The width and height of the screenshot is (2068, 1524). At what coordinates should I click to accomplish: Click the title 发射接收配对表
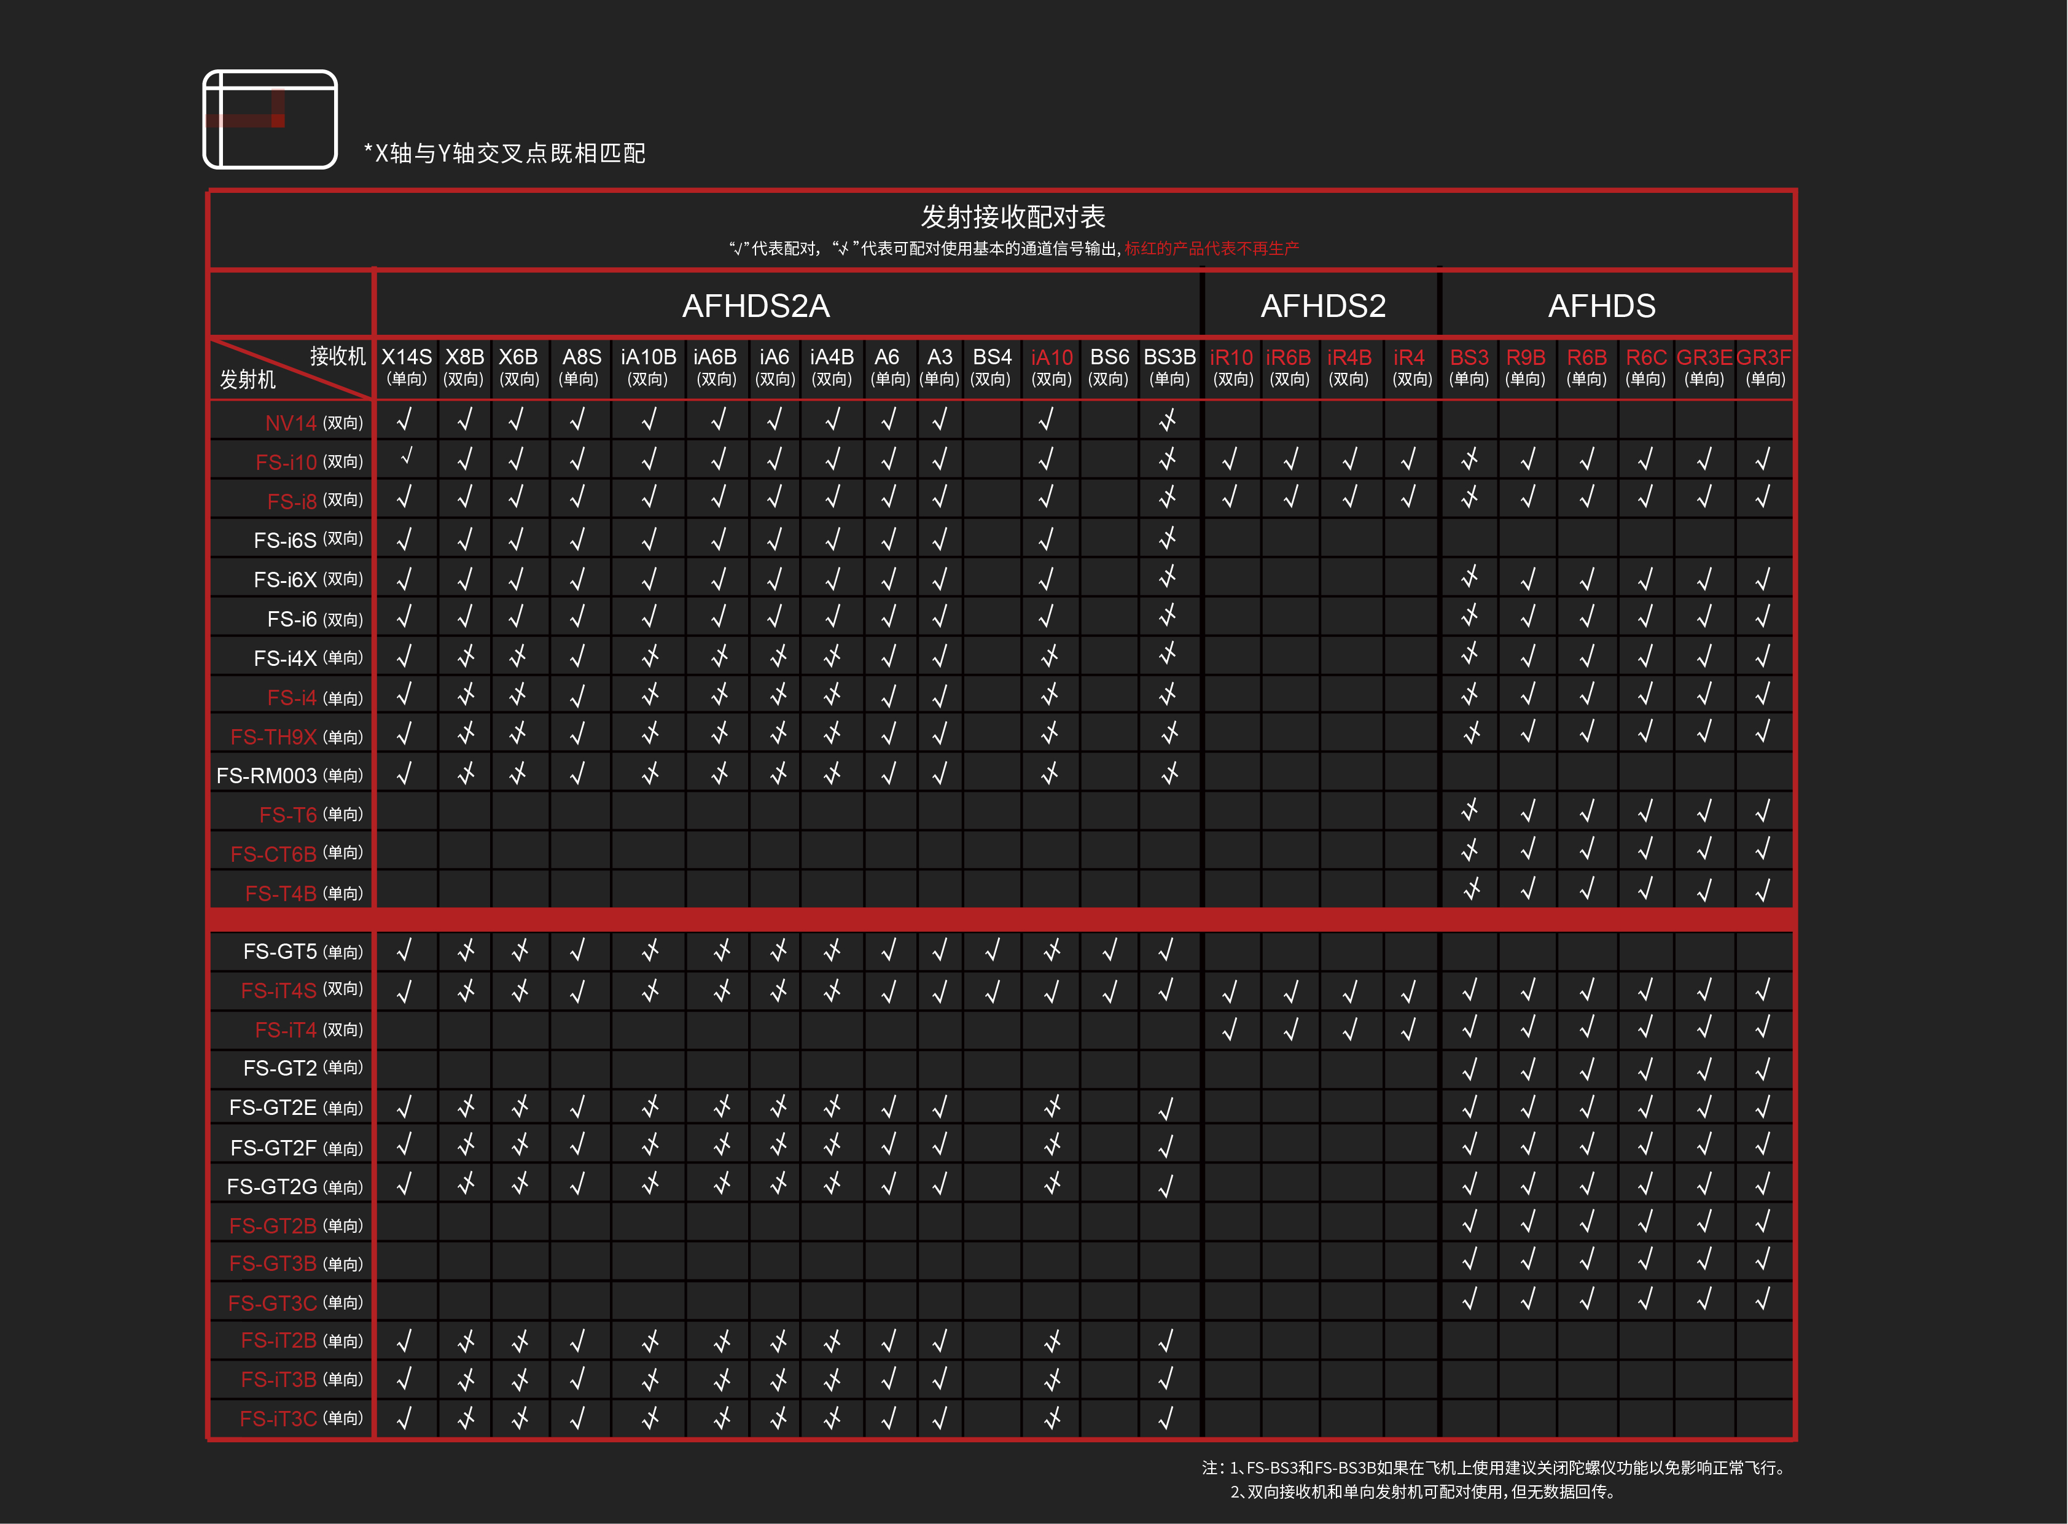pos(1013,217)
